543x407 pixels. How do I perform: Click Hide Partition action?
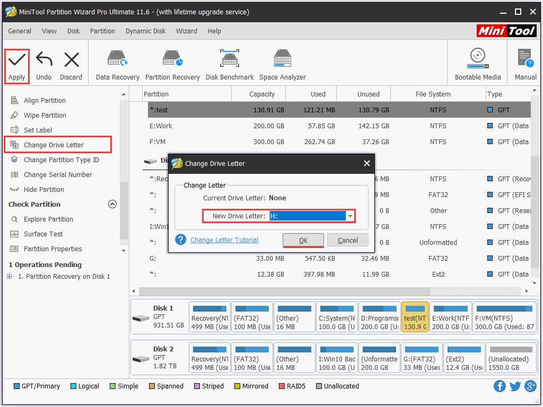point(43,190)
